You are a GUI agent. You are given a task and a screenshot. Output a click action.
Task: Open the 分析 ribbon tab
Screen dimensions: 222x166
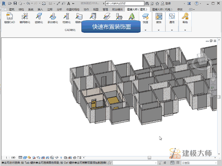59,10
